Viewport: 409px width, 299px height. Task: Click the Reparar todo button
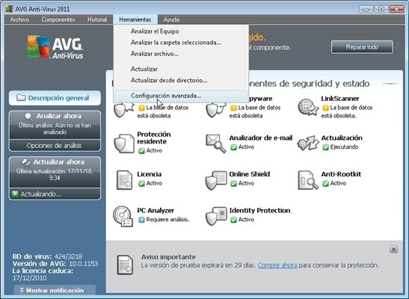[x=362, y=47]
